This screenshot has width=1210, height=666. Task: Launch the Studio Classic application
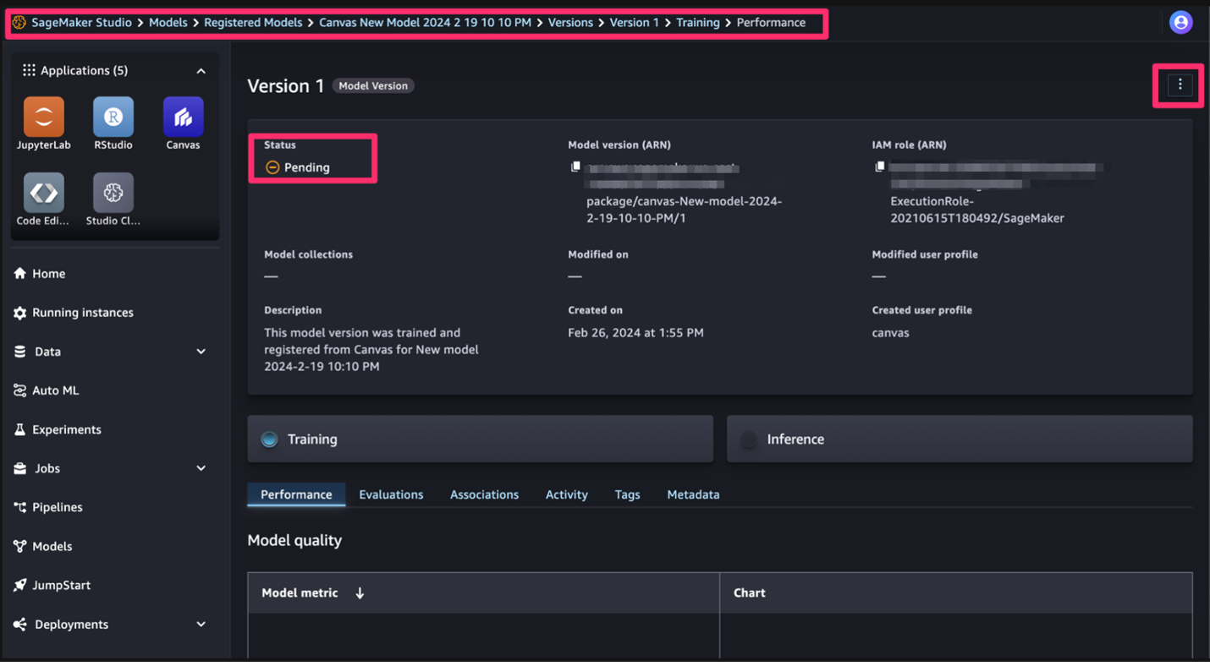click(113, 193)
